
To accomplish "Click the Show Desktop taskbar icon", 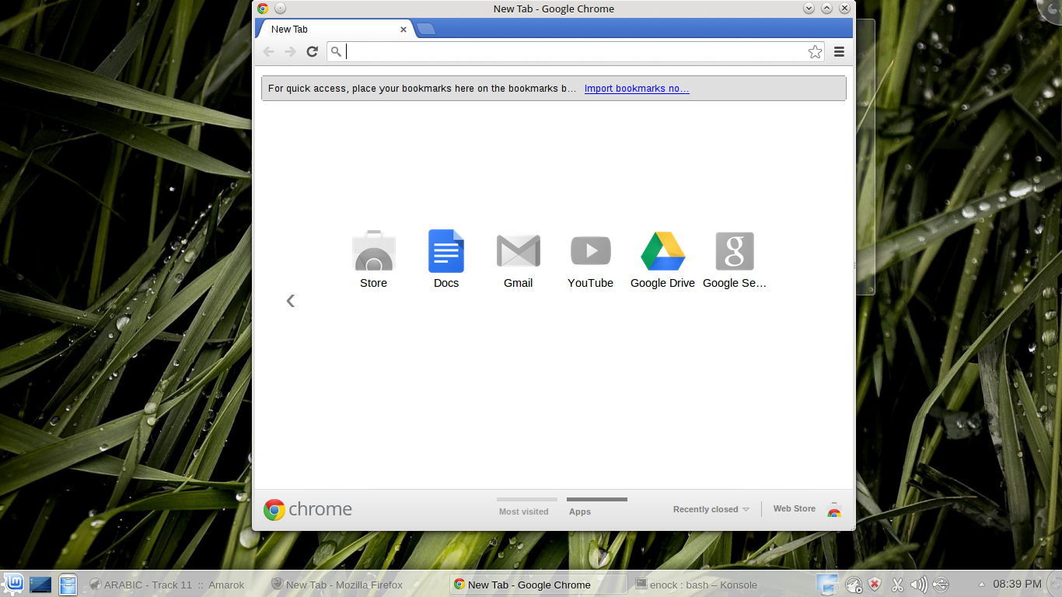I will tap(40, 585).
